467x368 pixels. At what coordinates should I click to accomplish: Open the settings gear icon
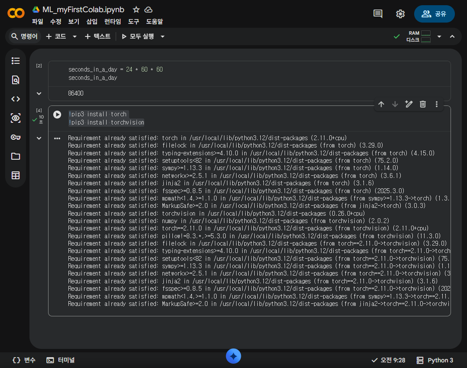[400, 14]
